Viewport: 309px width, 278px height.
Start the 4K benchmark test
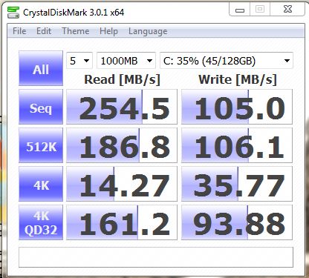pyautogui.click(x=41, y=184)
